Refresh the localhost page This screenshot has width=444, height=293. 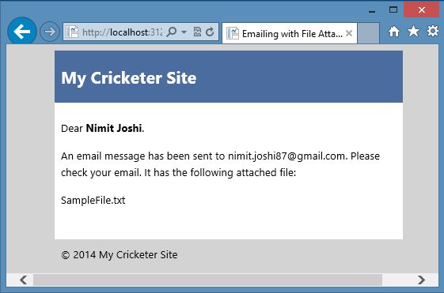click(210, 32)
